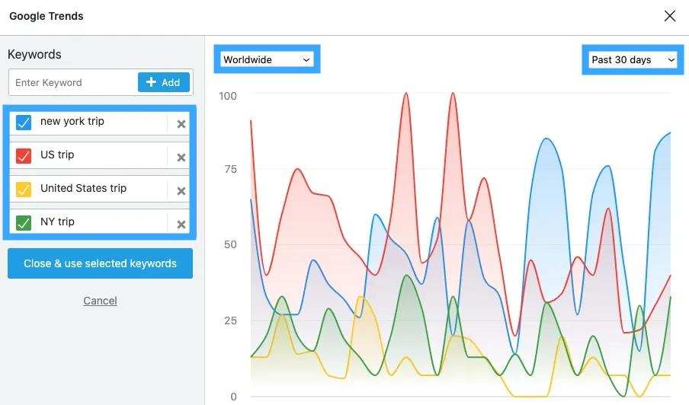Click the 'Keywords' heading

click(34, 54)
